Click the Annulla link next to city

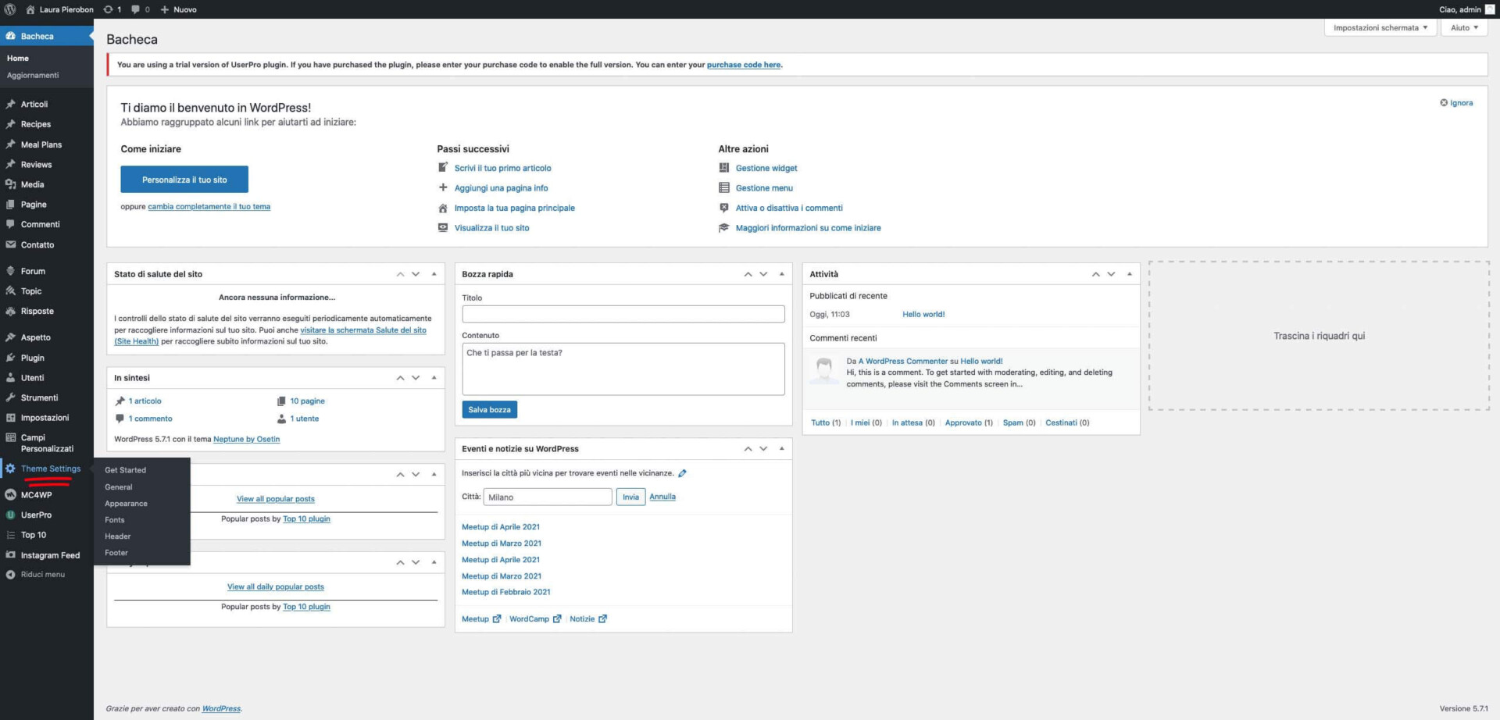662,497
